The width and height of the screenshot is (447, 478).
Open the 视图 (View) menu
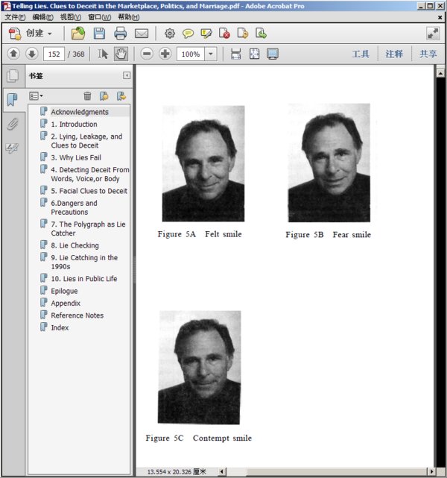point(70,17)
